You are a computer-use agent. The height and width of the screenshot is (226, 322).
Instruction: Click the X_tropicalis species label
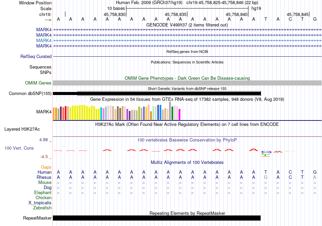pyautogui.click(x=40, y=203)
